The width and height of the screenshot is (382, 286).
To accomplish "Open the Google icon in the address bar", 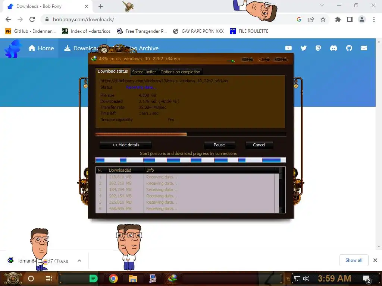I will pyautogui.click(x=299, y=19).
